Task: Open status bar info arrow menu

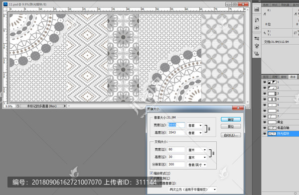Action: [x=65, y=106]
